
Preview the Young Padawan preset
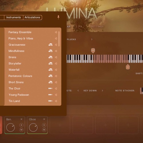coord(56,95)
